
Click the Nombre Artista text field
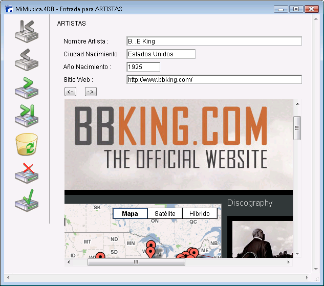214,41
